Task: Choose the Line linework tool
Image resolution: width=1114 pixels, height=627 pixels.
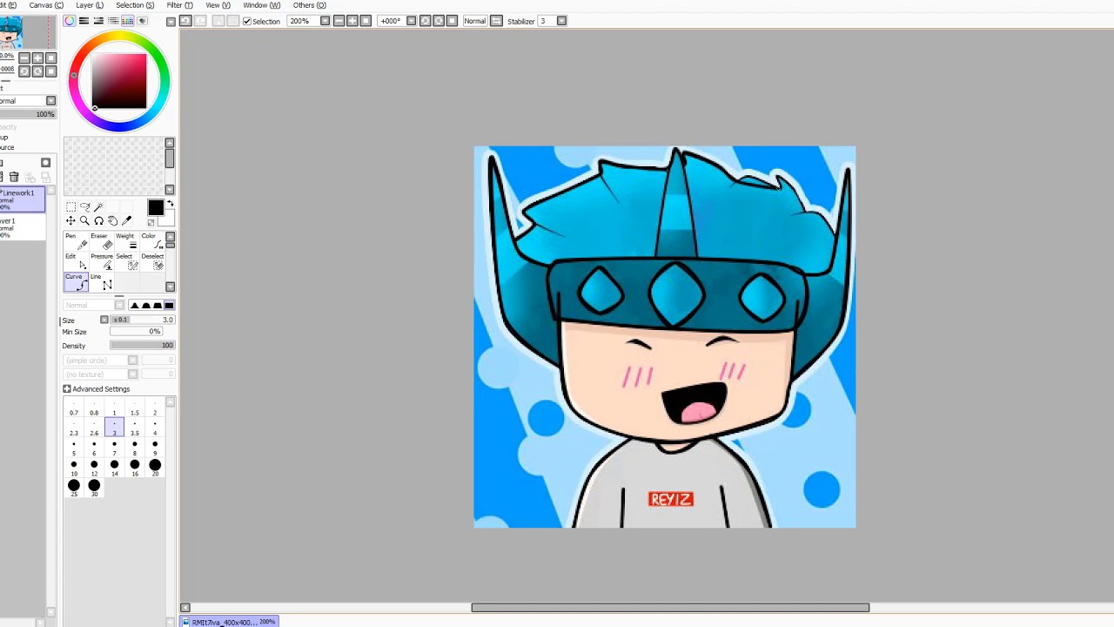Action: click(101, 282)
